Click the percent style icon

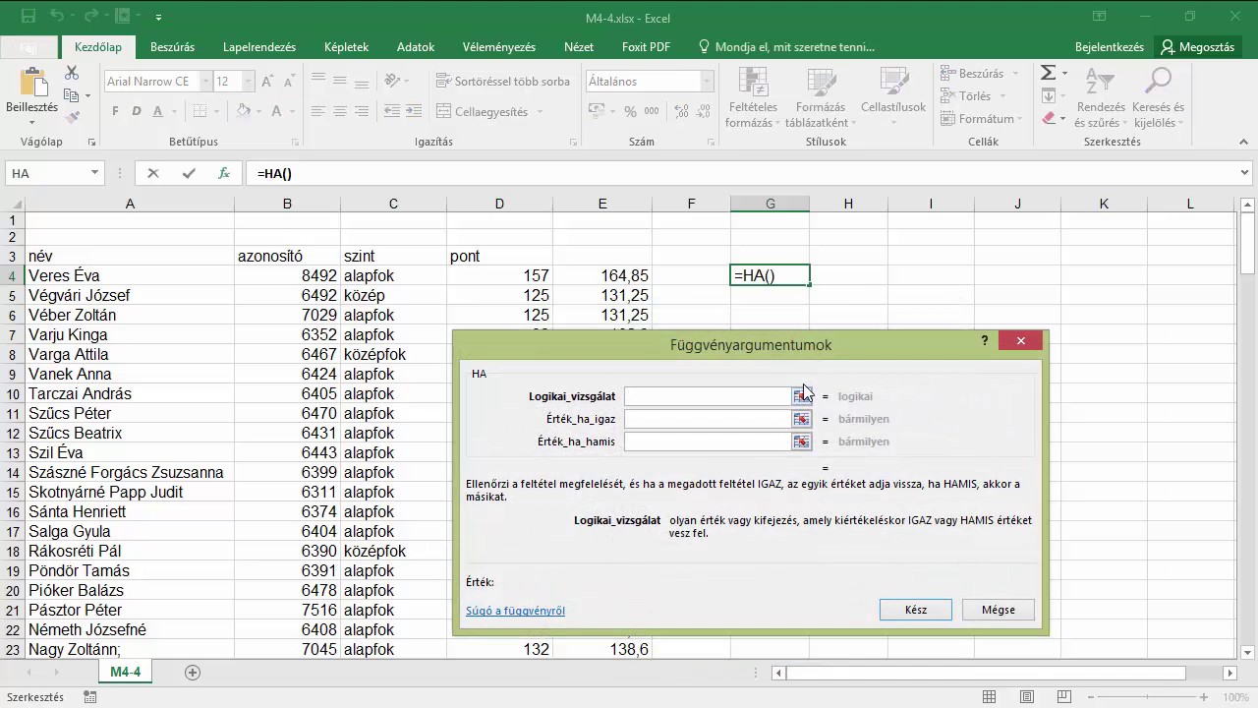629,111
